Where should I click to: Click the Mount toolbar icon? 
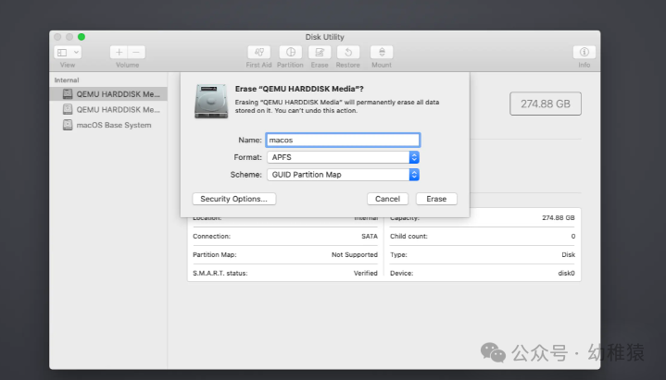(x=382, y=52)
